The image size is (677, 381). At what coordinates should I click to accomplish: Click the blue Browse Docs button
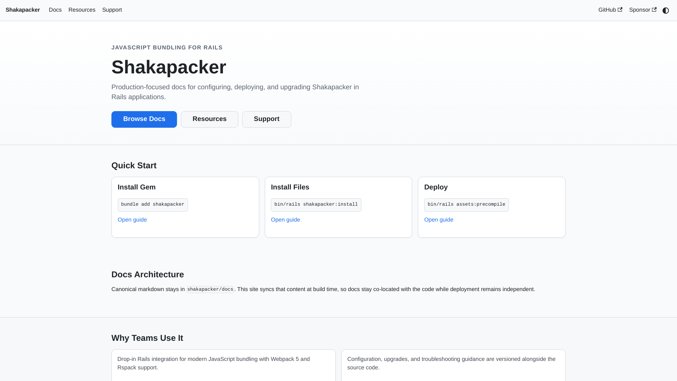click(144, 119)
